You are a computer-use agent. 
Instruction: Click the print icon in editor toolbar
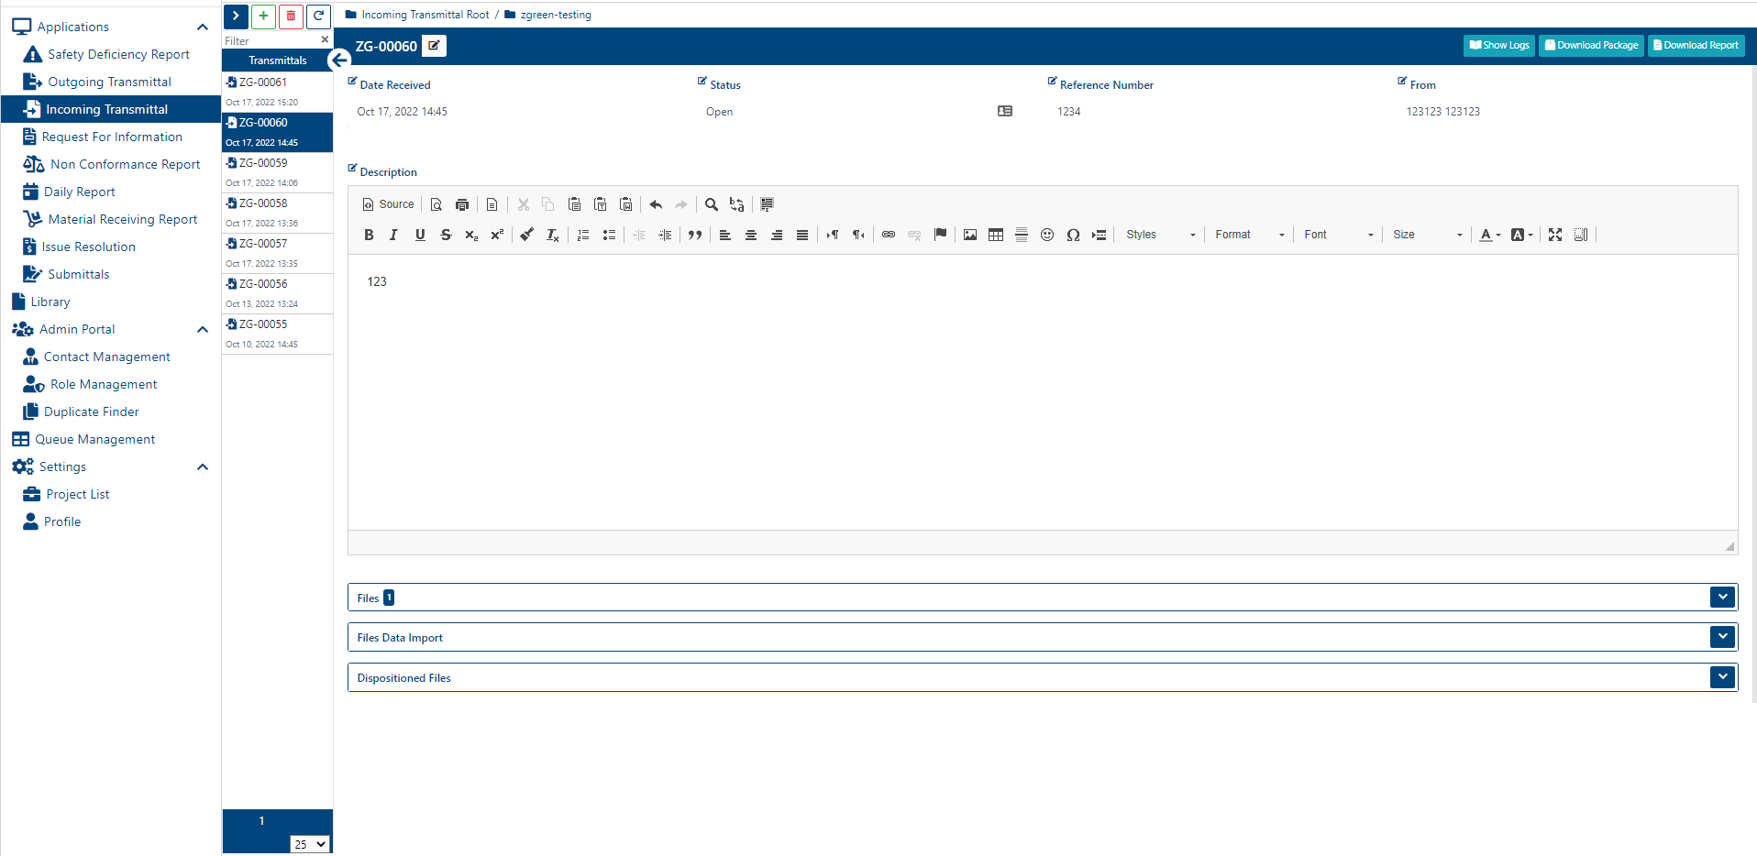(x=462, y=204)
